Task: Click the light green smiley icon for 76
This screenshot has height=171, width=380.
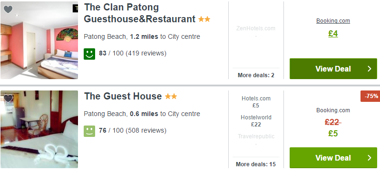Action: (89, 131)
